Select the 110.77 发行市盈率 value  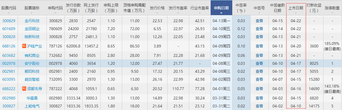(178, 89)
